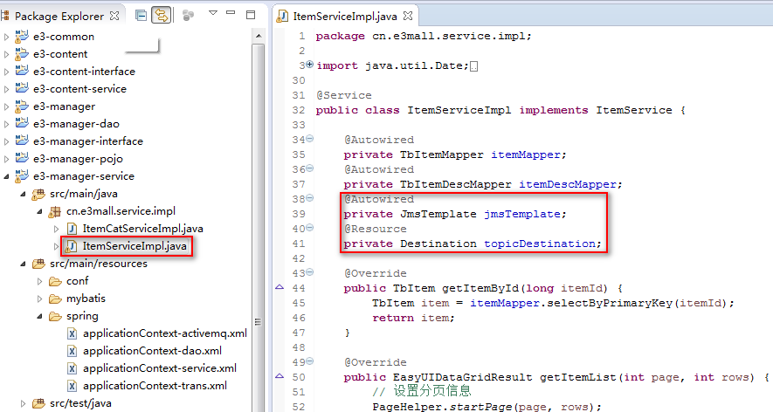Click src/main/resources folder icon
The width and height of the screenshot is (773, 412).
pyautogui.click(x=38, y=264)
